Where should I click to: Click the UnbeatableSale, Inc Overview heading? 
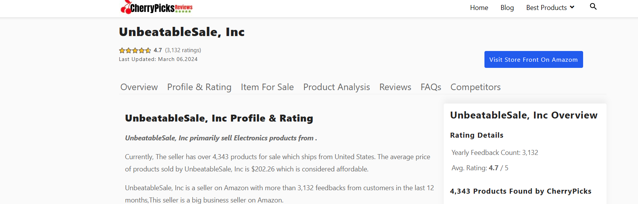pos(524,115)
